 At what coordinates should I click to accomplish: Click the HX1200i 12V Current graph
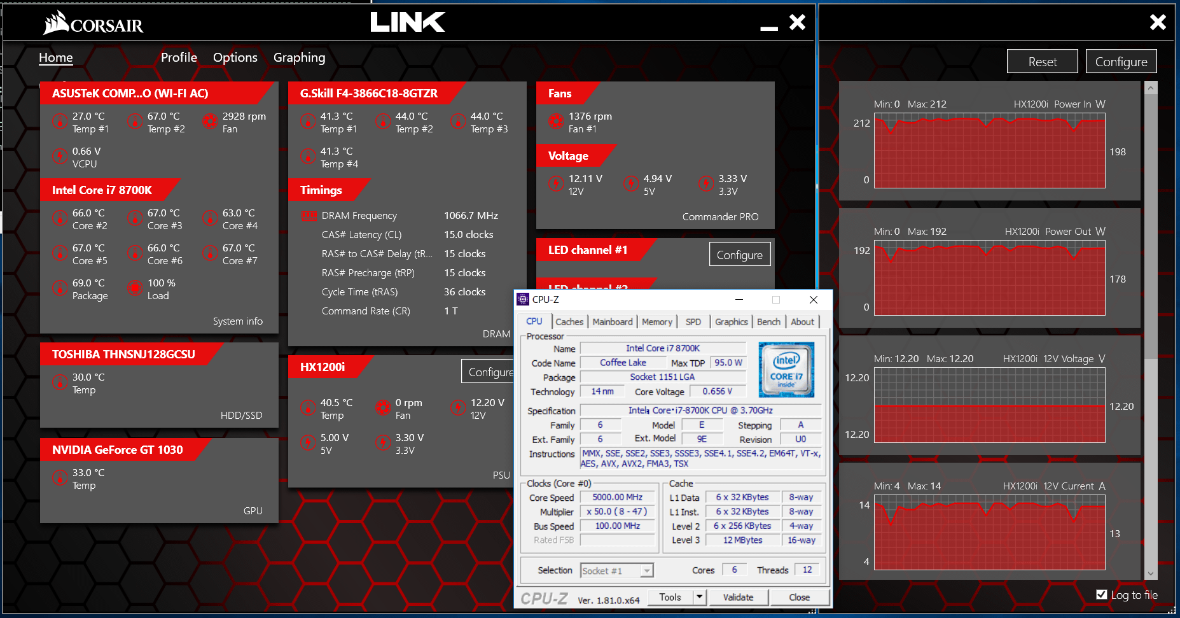click(x=989, y=533)
